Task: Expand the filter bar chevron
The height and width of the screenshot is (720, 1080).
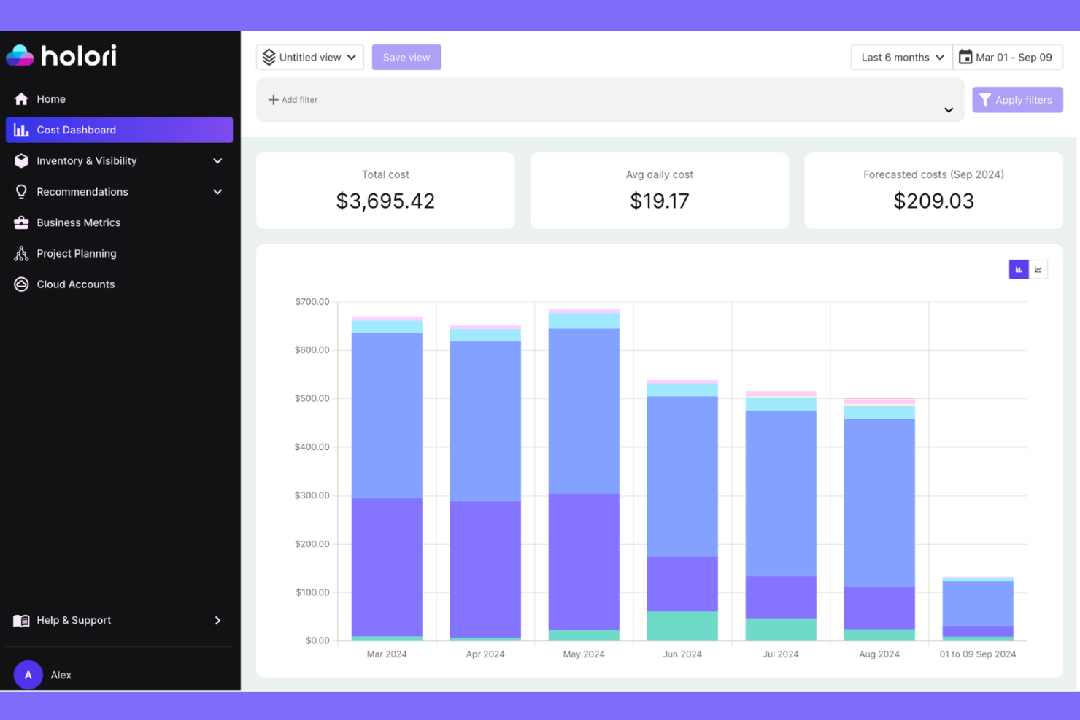Action: click(x=948, y=109)
